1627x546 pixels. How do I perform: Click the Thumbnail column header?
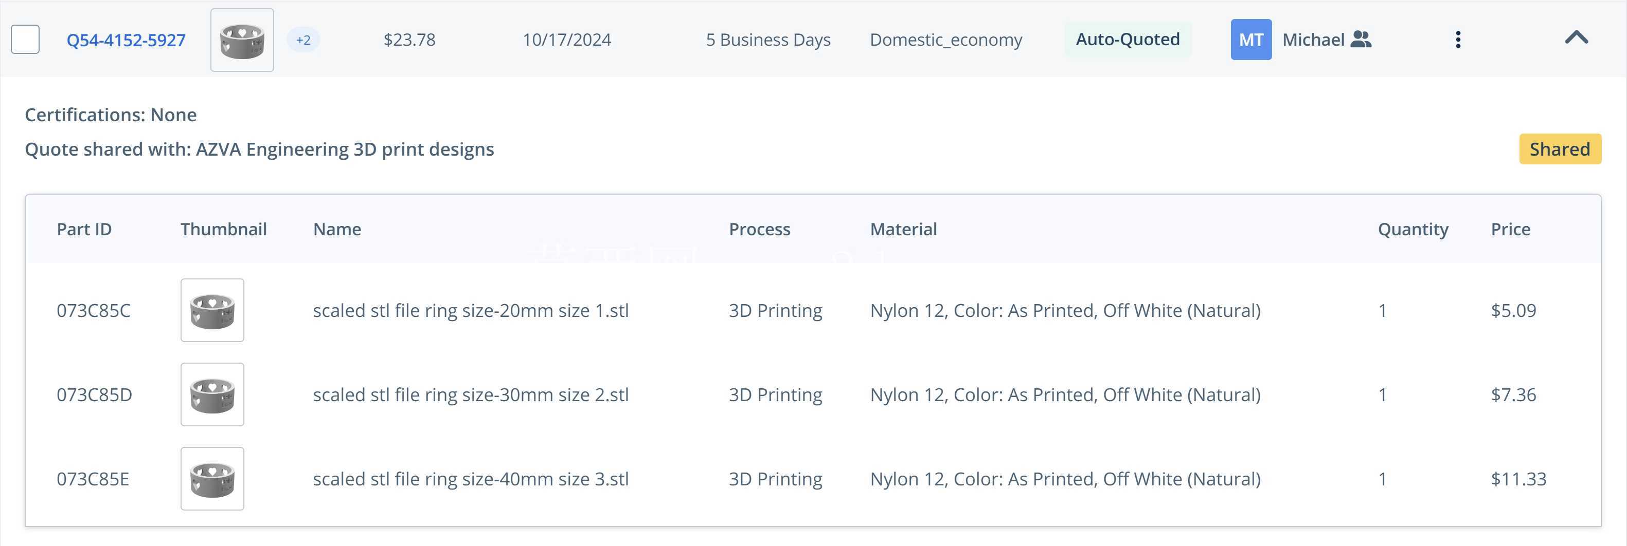pyautogui.click(x=224, y=229)
